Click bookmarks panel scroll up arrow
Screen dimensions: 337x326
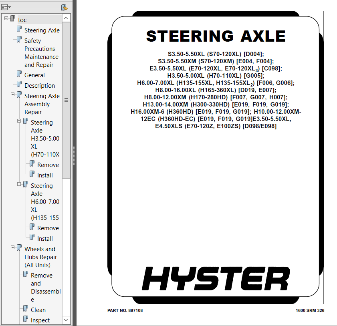pyautogui.click(x=66, y=18)
